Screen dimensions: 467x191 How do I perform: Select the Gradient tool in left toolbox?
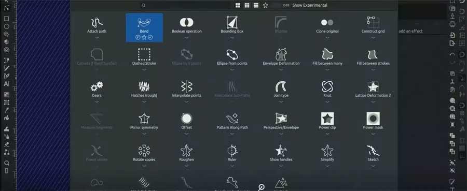pos(6,95)
